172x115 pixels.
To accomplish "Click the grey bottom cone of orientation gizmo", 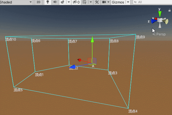I will click(x=160, y=25).
